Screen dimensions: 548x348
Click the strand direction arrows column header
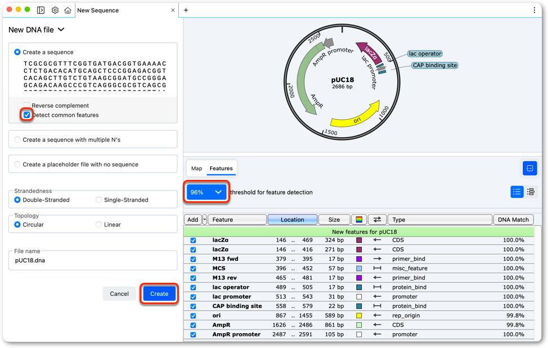377,220
